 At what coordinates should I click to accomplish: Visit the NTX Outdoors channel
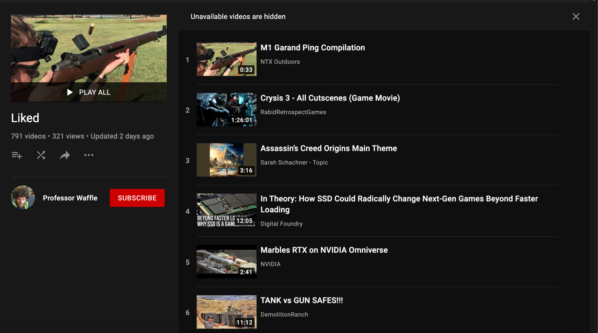[x=280, y=62]
